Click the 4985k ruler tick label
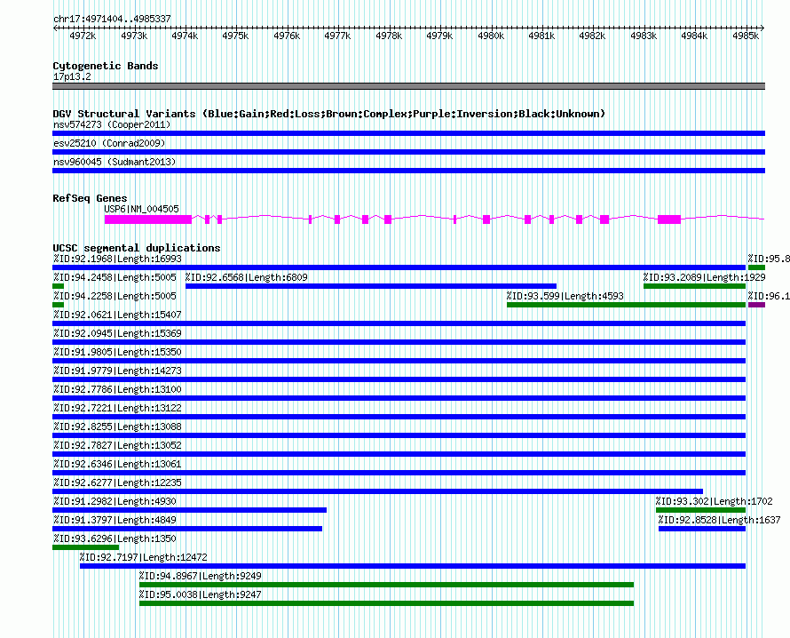This screenshot has height=638, width=790. click(x=746, y=36)
